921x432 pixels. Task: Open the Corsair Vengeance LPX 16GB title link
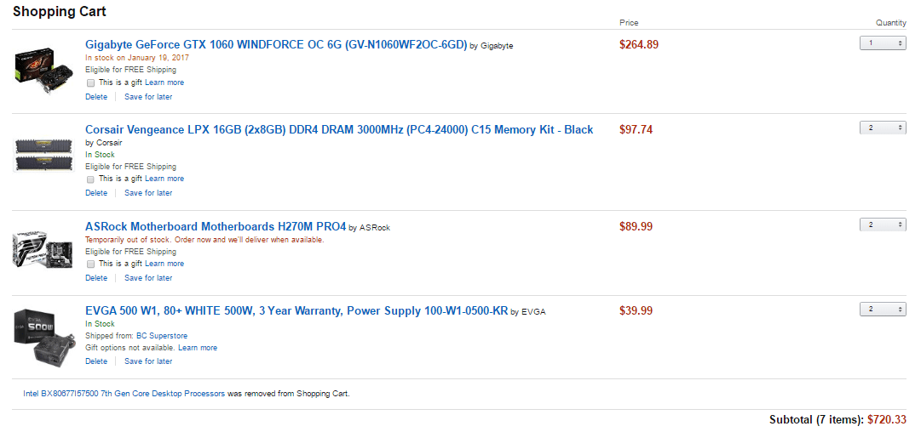(x=339, y=130)
